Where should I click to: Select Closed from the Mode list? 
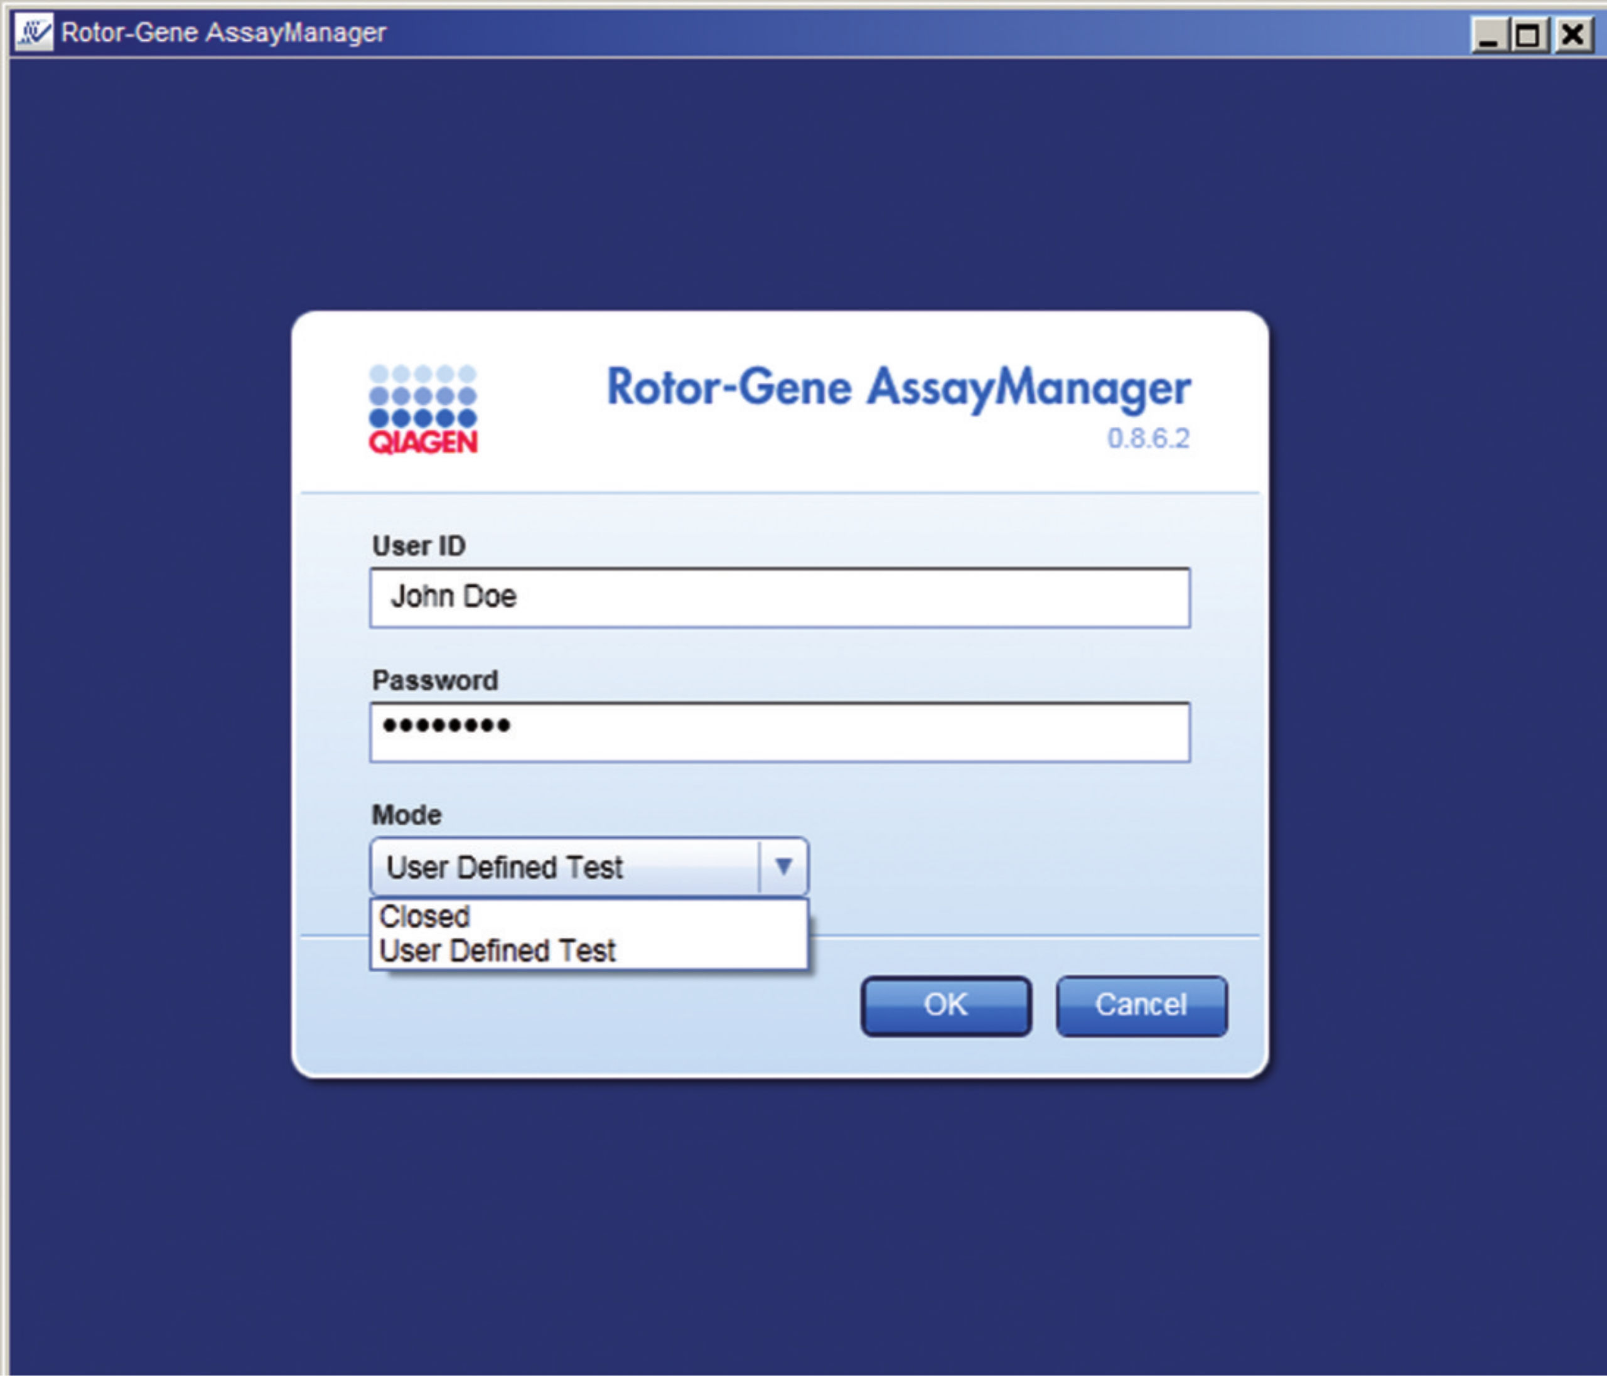point(425,916)
